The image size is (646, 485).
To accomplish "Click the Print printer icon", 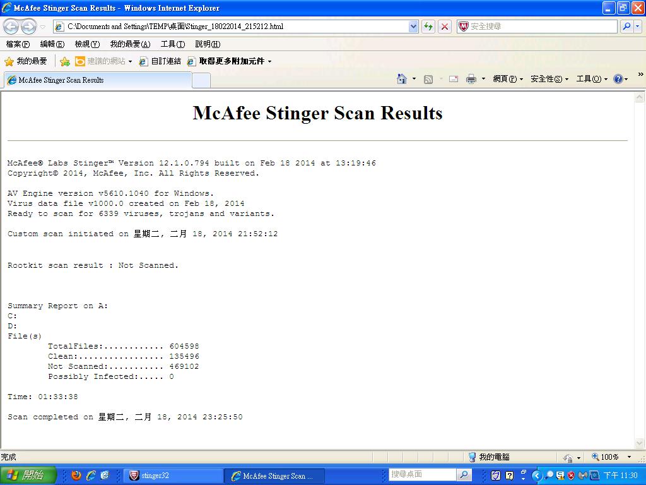I will point(471,79).
